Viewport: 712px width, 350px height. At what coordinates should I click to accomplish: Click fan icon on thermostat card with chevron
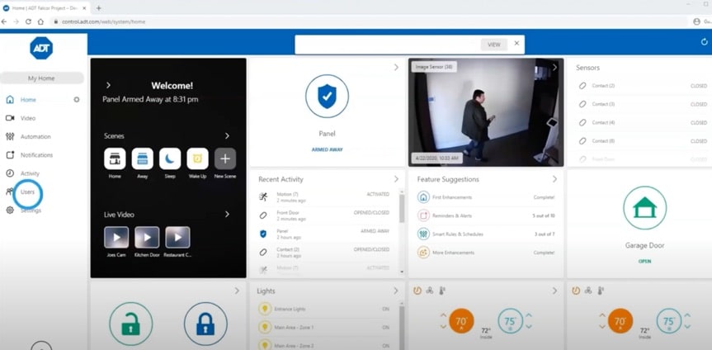[430, 291]
